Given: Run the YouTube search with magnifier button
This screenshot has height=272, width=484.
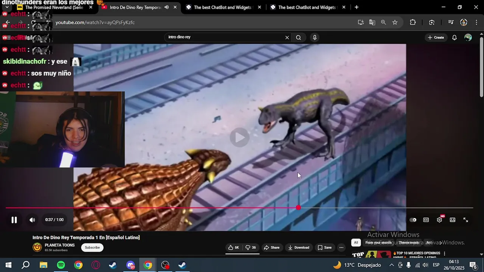Looking at the screenshot, I should coord(298,37).
